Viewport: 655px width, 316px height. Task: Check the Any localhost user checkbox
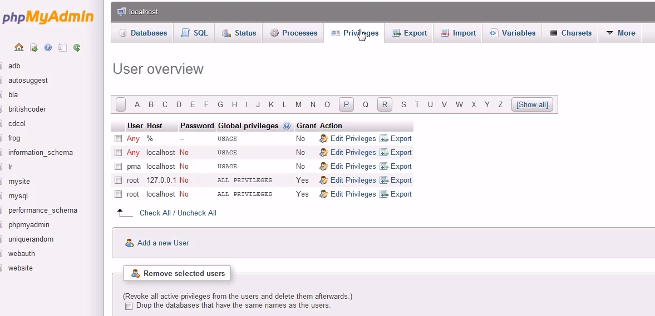tap(118, 153)
